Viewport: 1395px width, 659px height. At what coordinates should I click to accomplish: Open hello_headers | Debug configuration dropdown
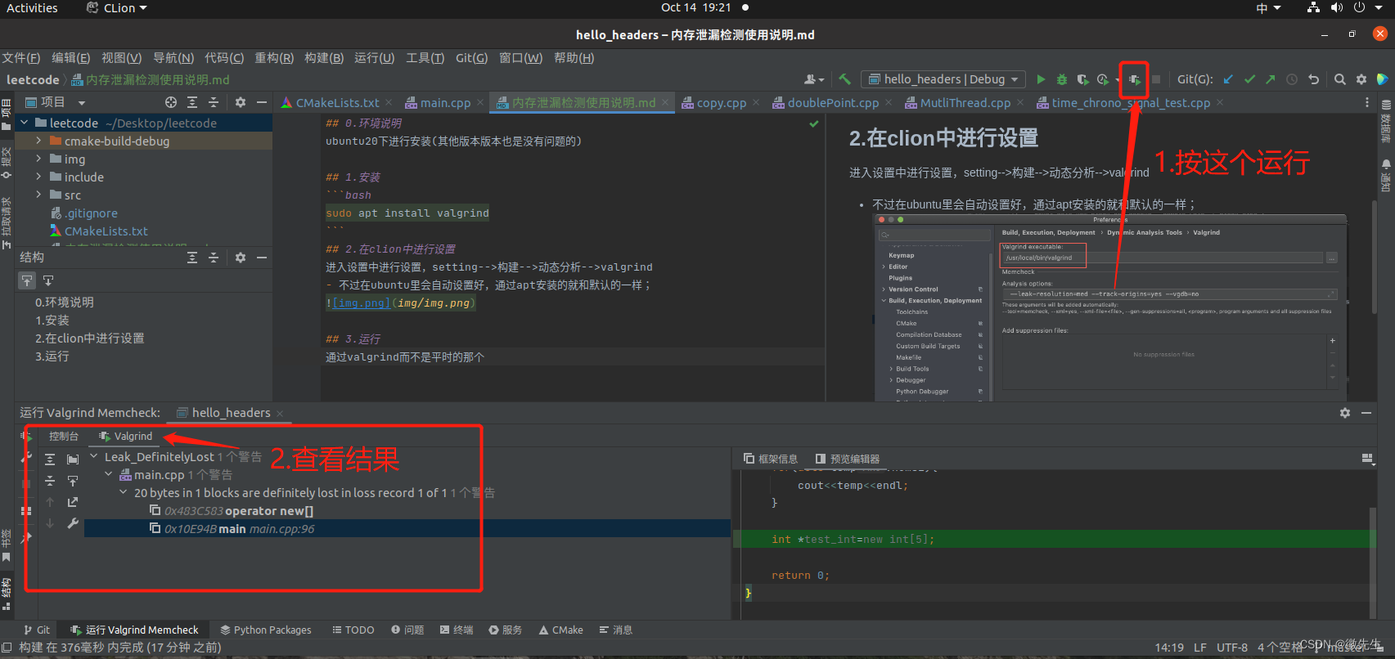coord(943,79)
